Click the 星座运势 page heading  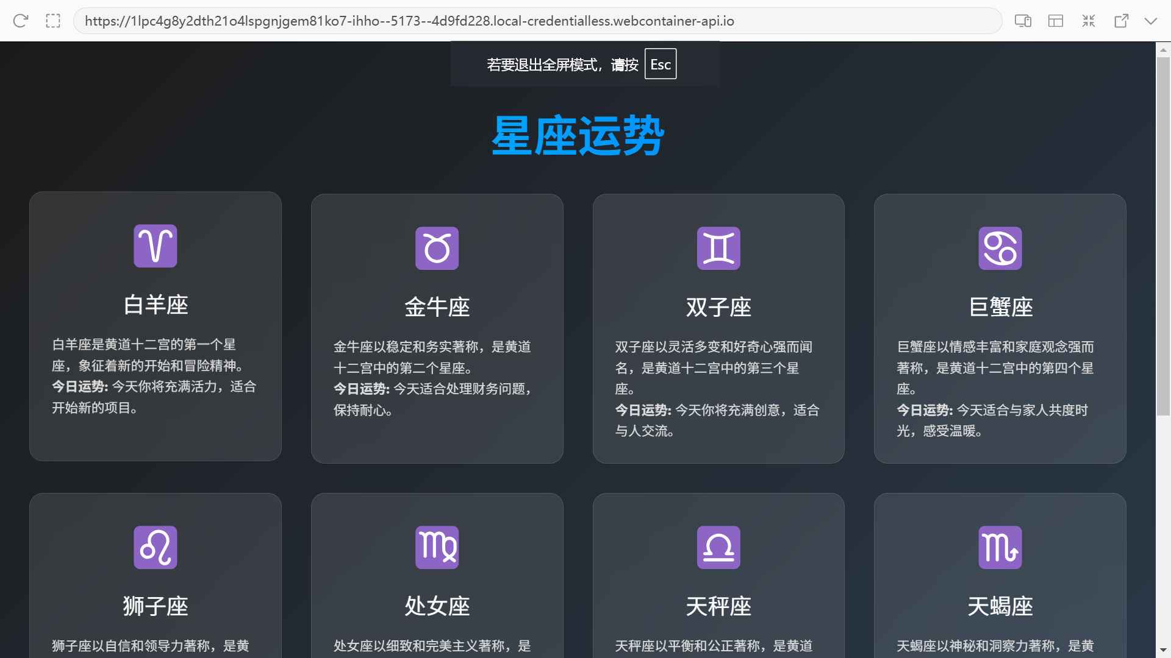coord(578,135)
